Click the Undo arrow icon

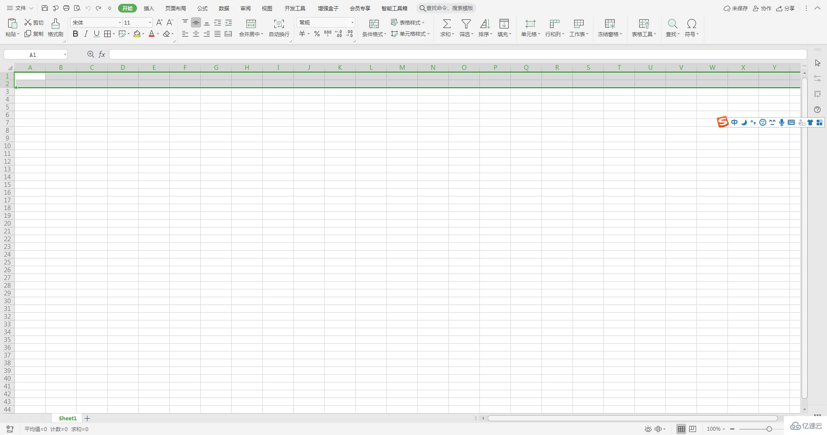click(88, 8)
